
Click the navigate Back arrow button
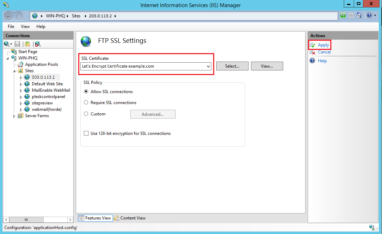click(9, 16)
